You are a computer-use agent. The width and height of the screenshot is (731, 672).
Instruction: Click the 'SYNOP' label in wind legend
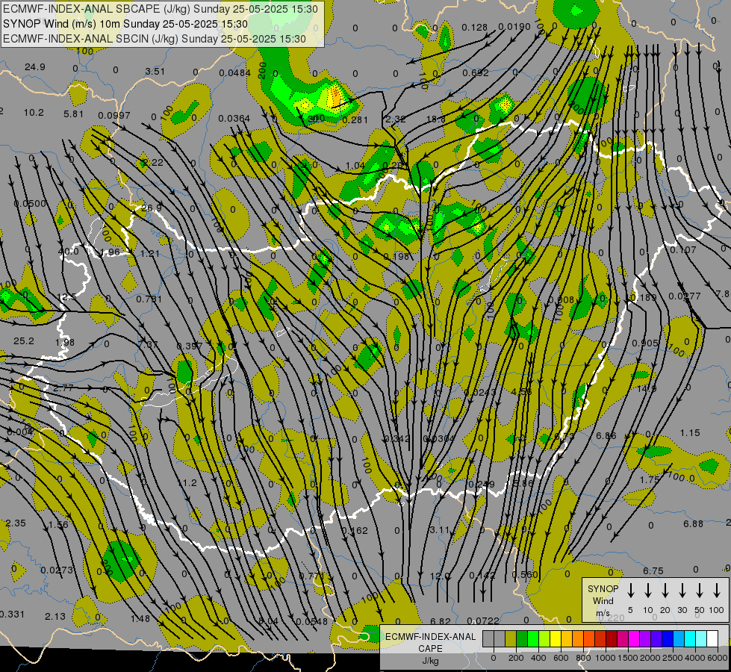click(603, 588)
